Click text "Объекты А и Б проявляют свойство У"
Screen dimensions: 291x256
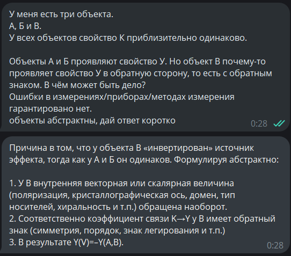[x=87, y=62]
